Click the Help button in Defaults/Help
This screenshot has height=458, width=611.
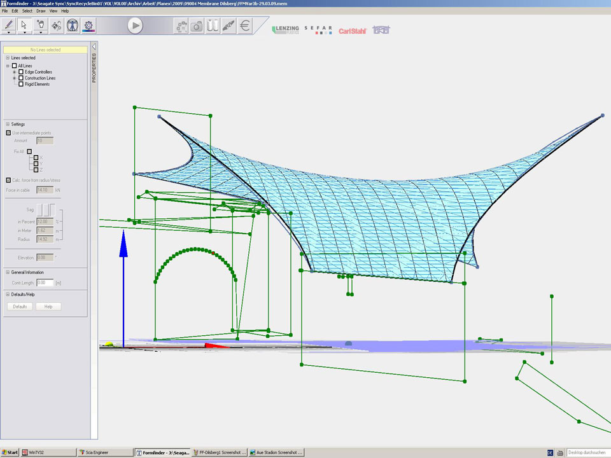coord(48,307)
